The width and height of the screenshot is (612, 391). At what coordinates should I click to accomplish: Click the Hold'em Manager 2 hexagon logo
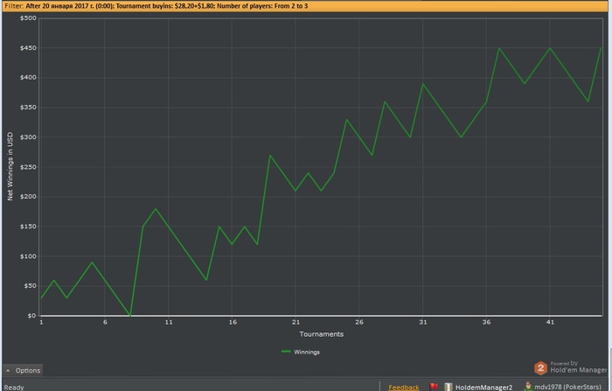[x=540, y=368]
